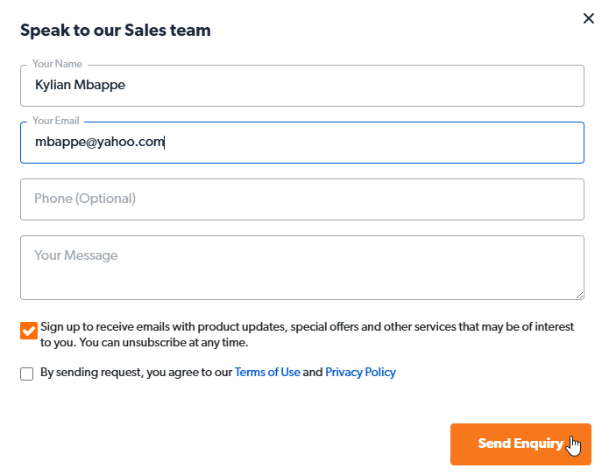Tick the agree to terms checkbox
This screenshot has width=609, height=475.
pyautogui.click(x=27, y=374)
